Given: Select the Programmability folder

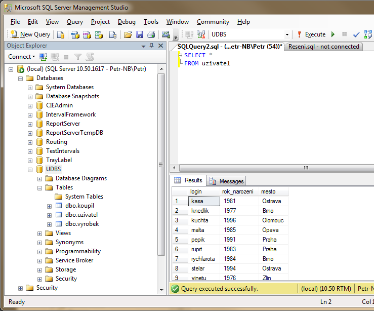Looking at the screenshot, I should tap(78, 251).
